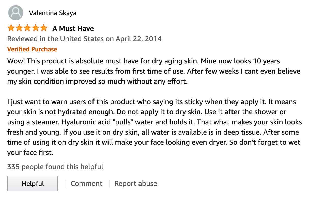309x197 pixels.
Task: Open the "A Must Have" review title
Action: 73,28
